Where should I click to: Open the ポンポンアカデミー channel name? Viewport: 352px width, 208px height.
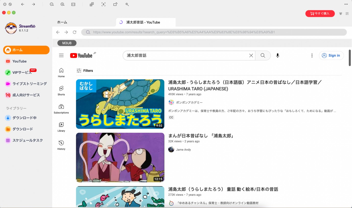pyautogui.click(x=189, y=103)
